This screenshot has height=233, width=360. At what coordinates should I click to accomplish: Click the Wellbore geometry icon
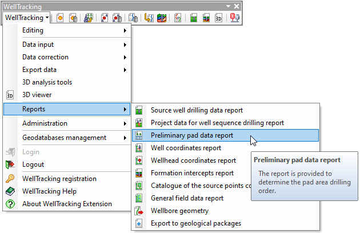coord(139,211)
